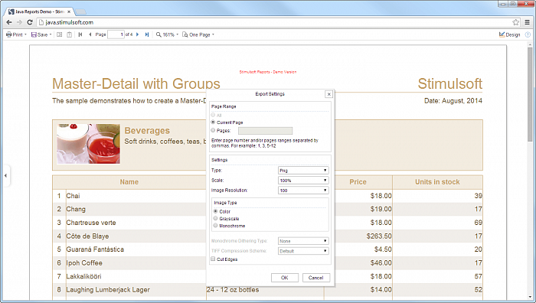Click the Print toolbar icon

(x=9, y=34)
